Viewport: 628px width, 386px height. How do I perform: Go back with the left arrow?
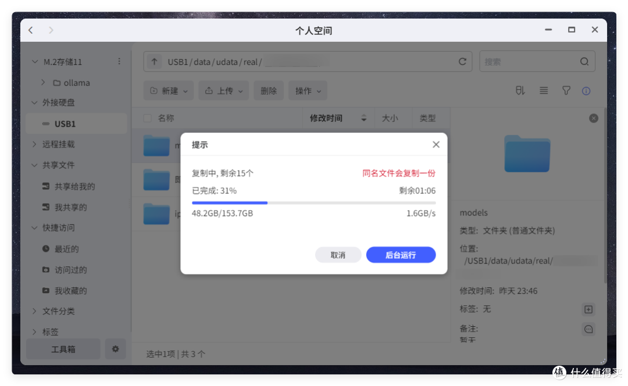point(31,30)
